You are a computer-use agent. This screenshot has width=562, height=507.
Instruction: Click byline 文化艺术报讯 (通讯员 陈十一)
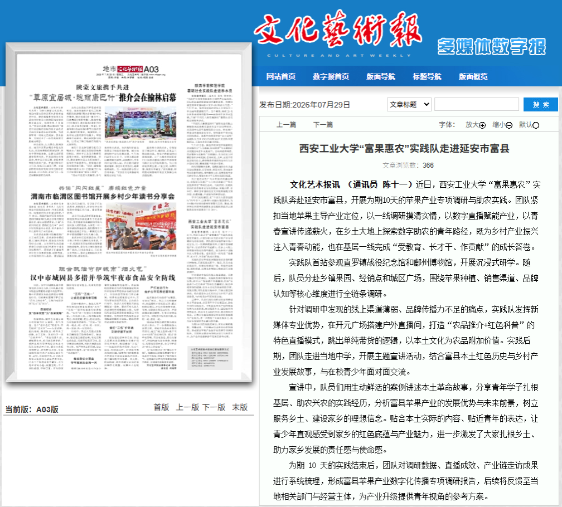click(351, 185)
